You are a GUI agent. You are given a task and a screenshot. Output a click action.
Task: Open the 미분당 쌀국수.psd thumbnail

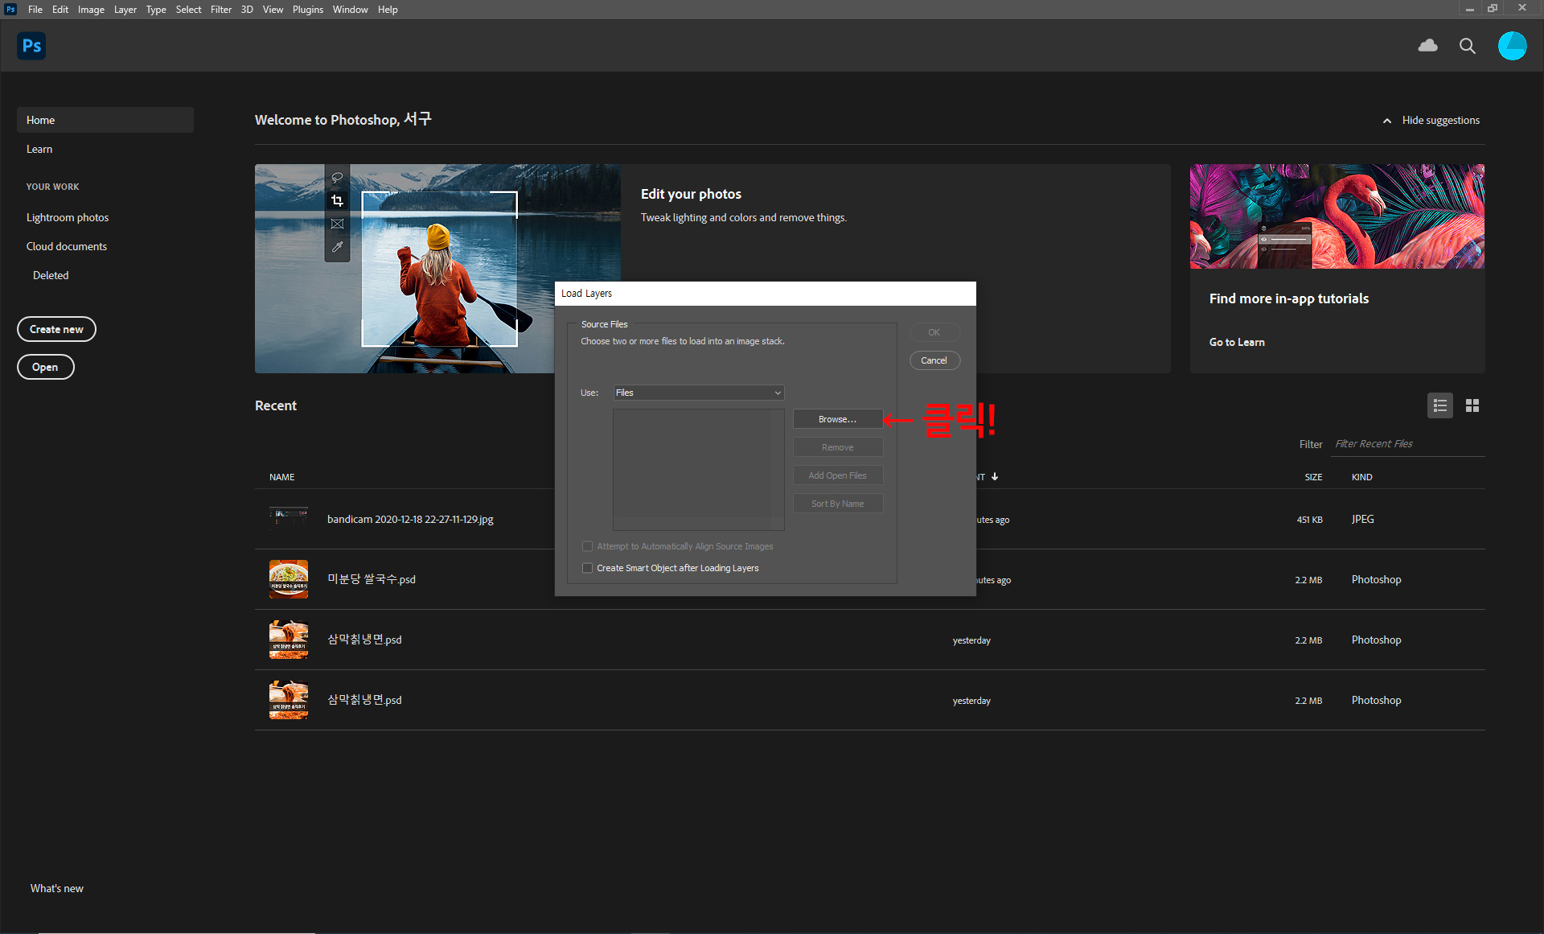pyautogui.click(x=288, y=579)
